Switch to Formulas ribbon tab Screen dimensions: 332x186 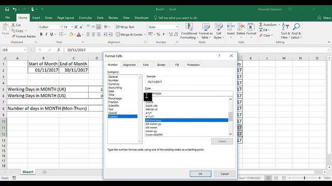point(85,18)
